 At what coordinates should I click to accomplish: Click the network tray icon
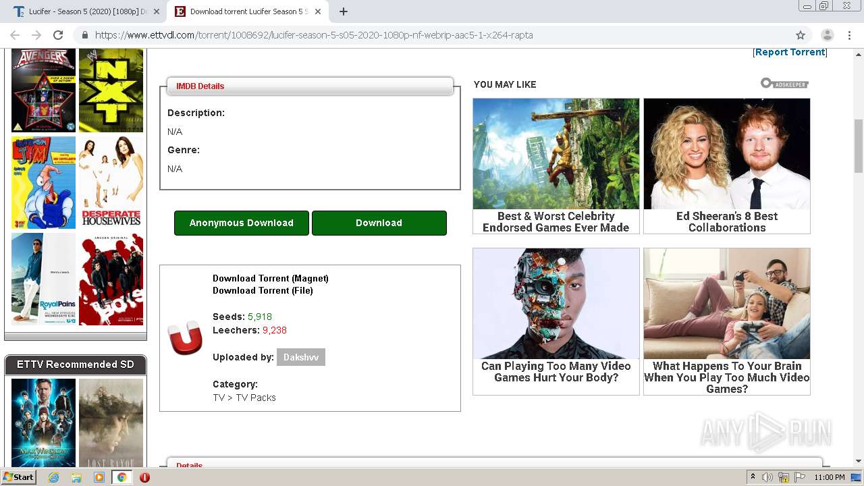tap(784, 477)
